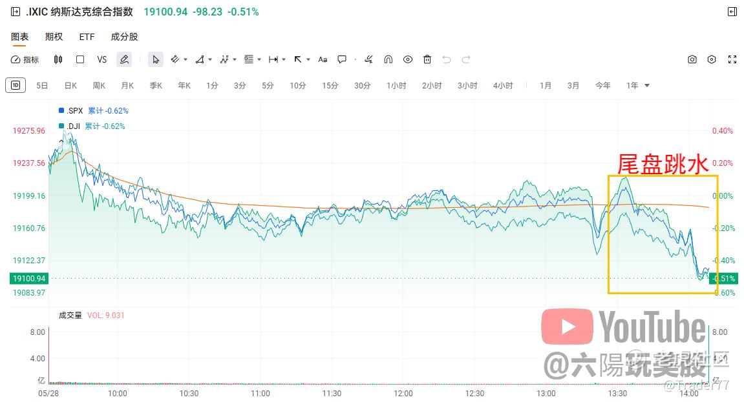
Task: Expand the 1年 range dropdown arrow
Action: (647, 86)
